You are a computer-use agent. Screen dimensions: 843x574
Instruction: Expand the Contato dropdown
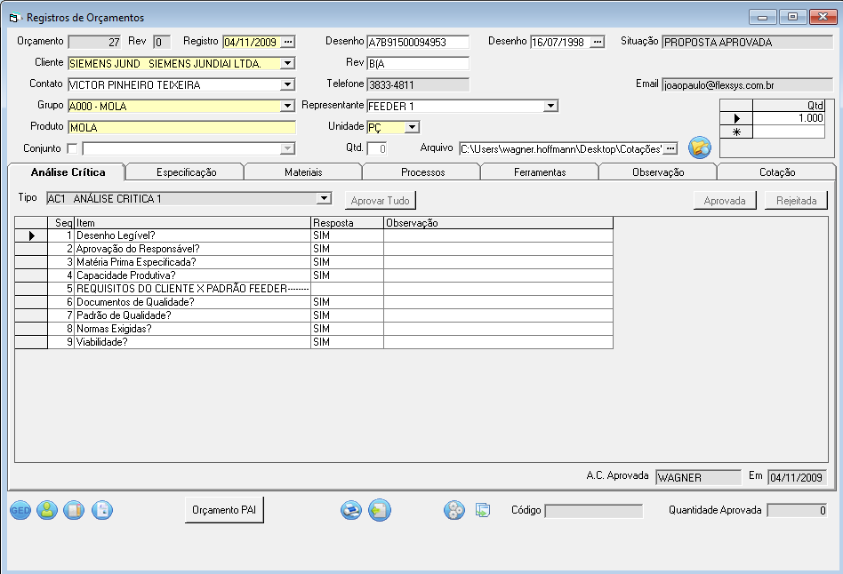coord(288,85)
